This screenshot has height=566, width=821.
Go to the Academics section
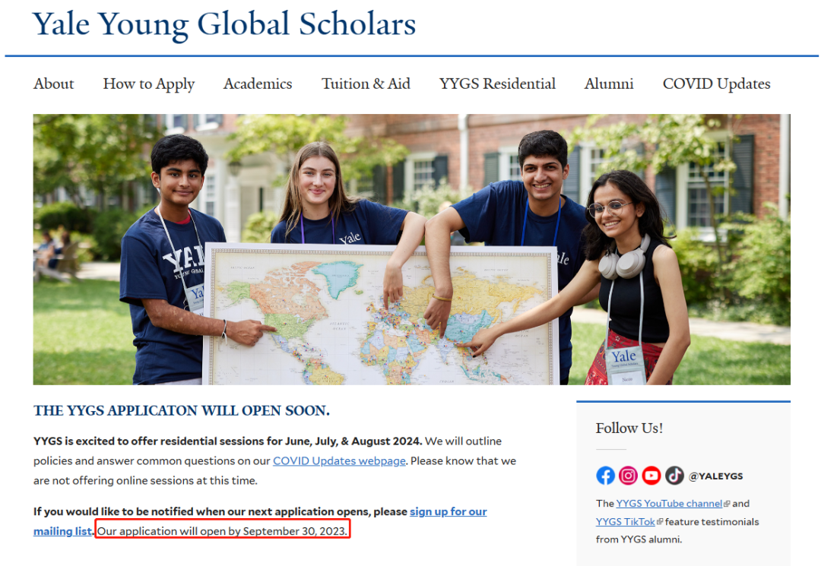pos(258,84)
